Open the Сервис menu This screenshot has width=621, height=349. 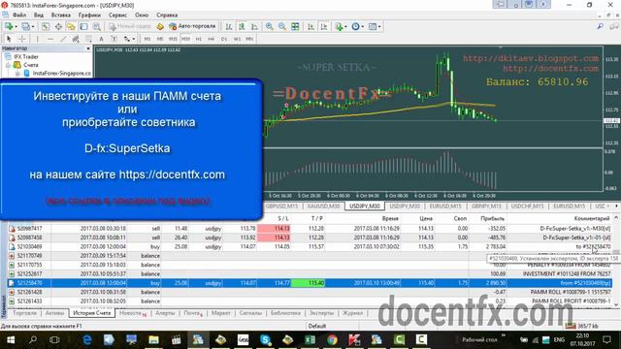(x=117, y=16)
